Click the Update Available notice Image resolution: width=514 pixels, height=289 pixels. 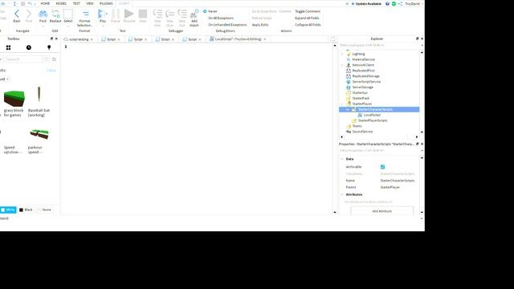[366, 3]
